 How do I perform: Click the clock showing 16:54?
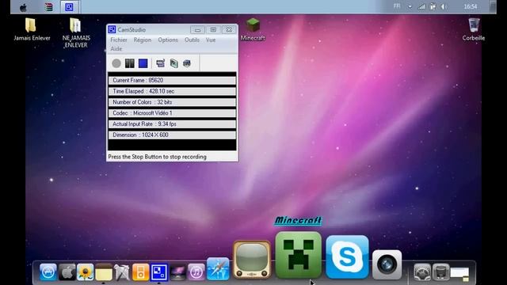tap(470, 6)
